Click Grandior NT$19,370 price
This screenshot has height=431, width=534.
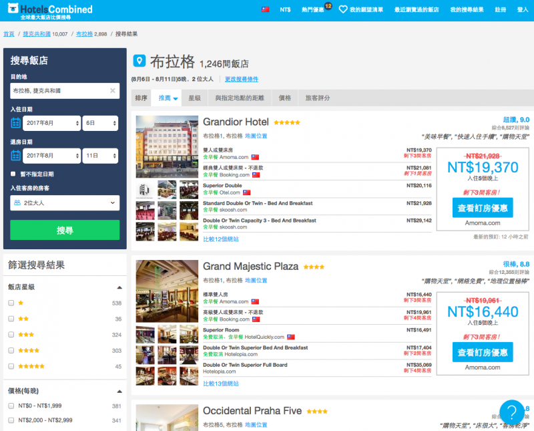pyautogui.click(x=483, y=168)
